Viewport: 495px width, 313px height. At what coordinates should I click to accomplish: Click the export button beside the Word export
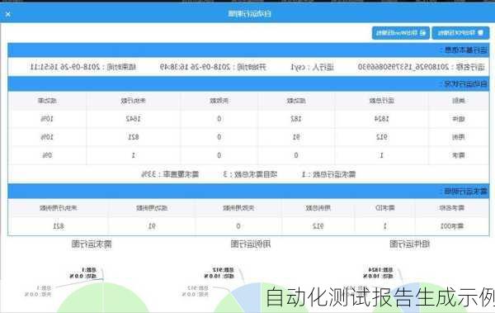[x=460, y=33]
